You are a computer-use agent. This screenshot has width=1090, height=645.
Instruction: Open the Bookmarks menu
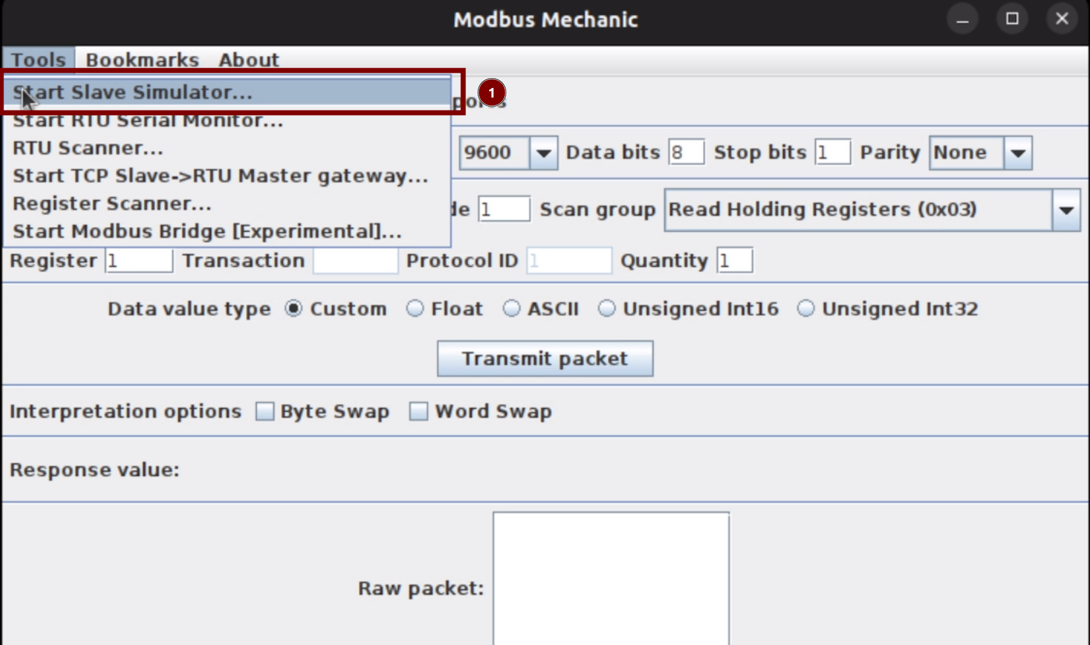coord(142,59)
